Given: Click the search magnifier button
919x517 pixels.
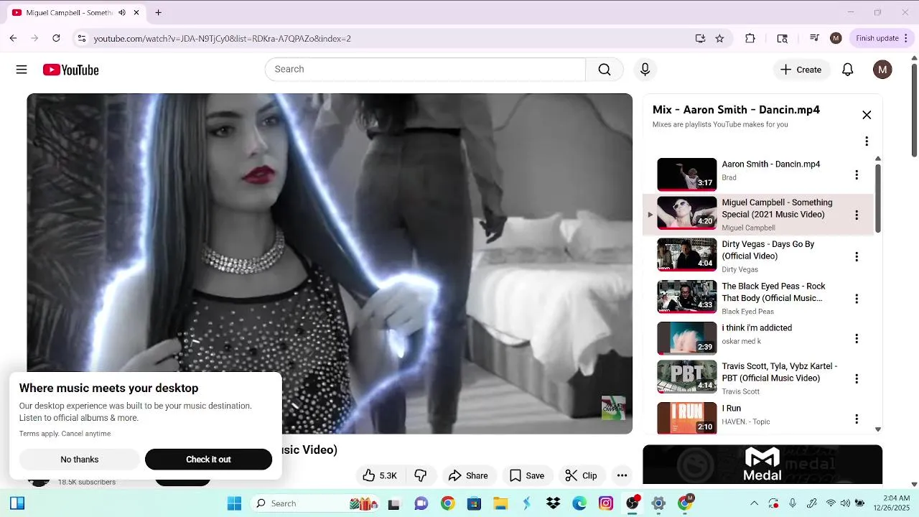Looking at the screenshot, I should [x=605, y=70].
